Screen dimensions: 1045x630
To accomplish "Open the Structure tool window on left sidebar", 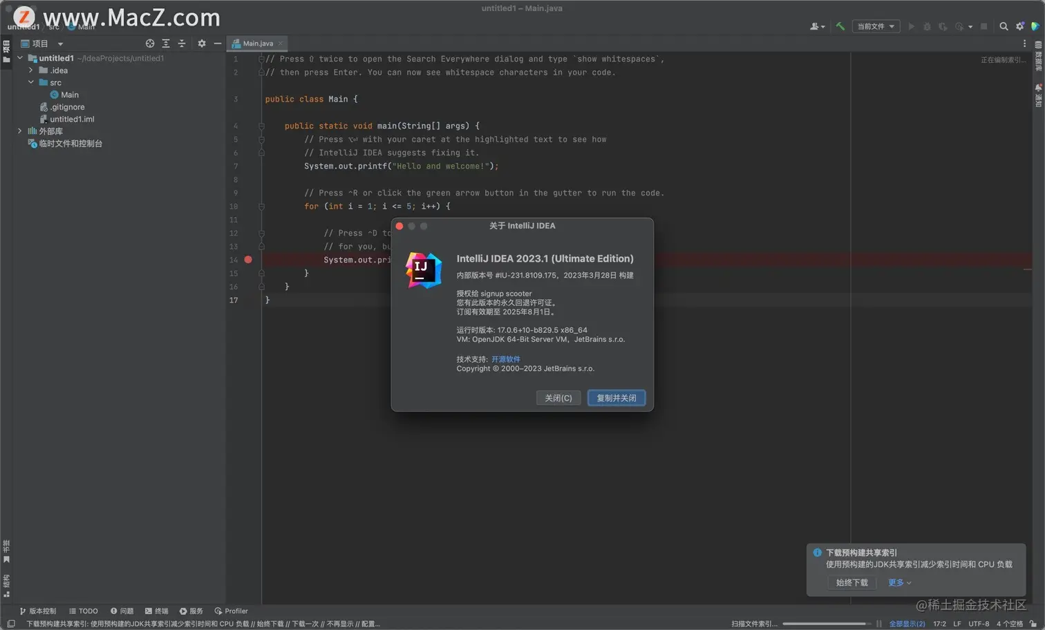I will coord(6,586).
